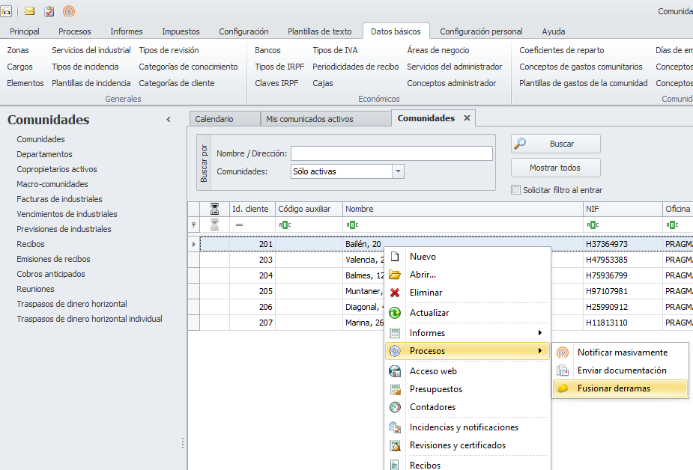Enable Solicitar filtro al entrar checkbox
Viewport: 693px width, 470px height.
(515, 190)
